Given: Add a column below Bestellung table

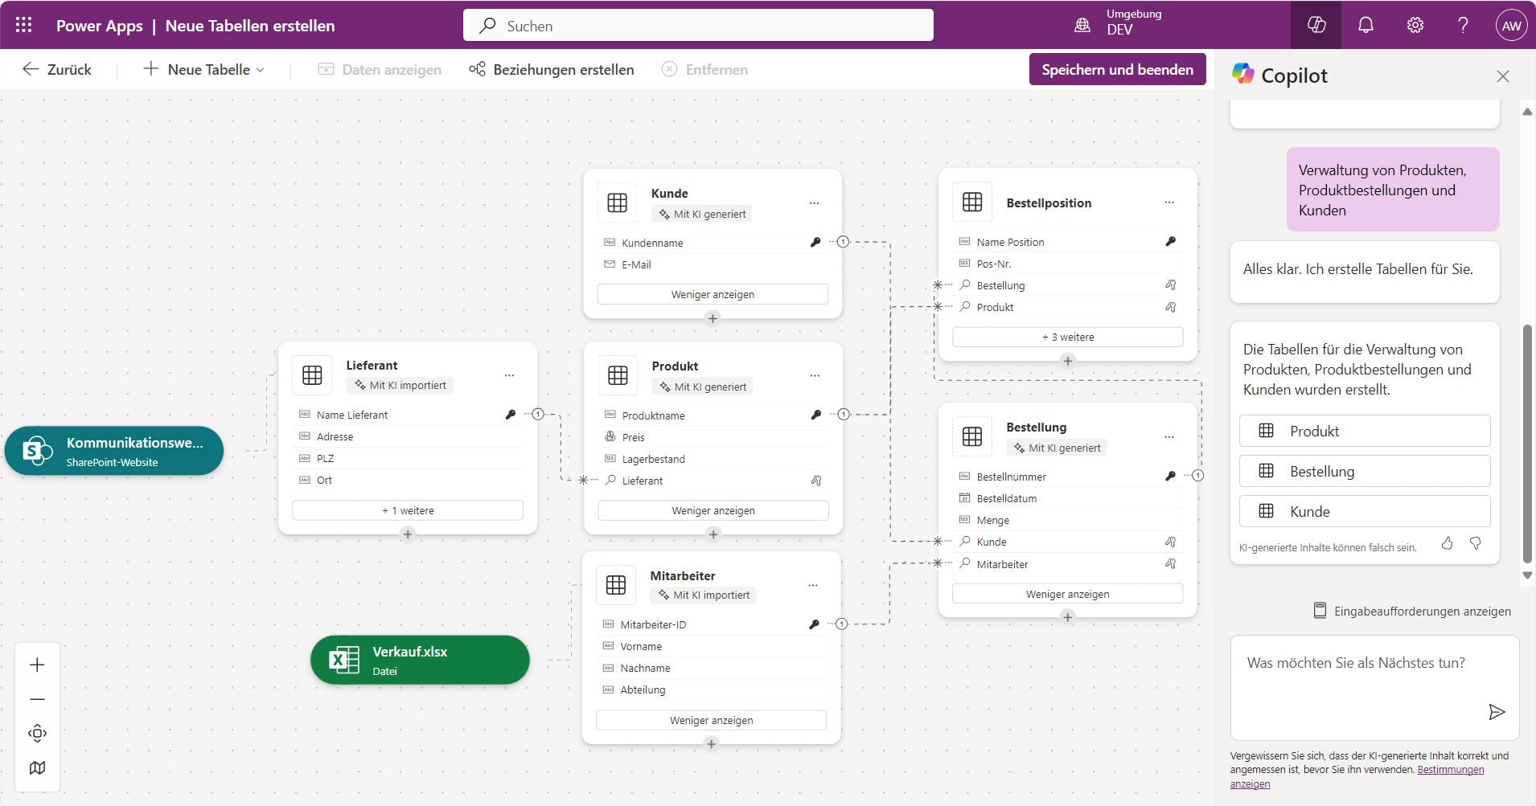Looking at the screenshot, I should click(x=1068, y=617).
